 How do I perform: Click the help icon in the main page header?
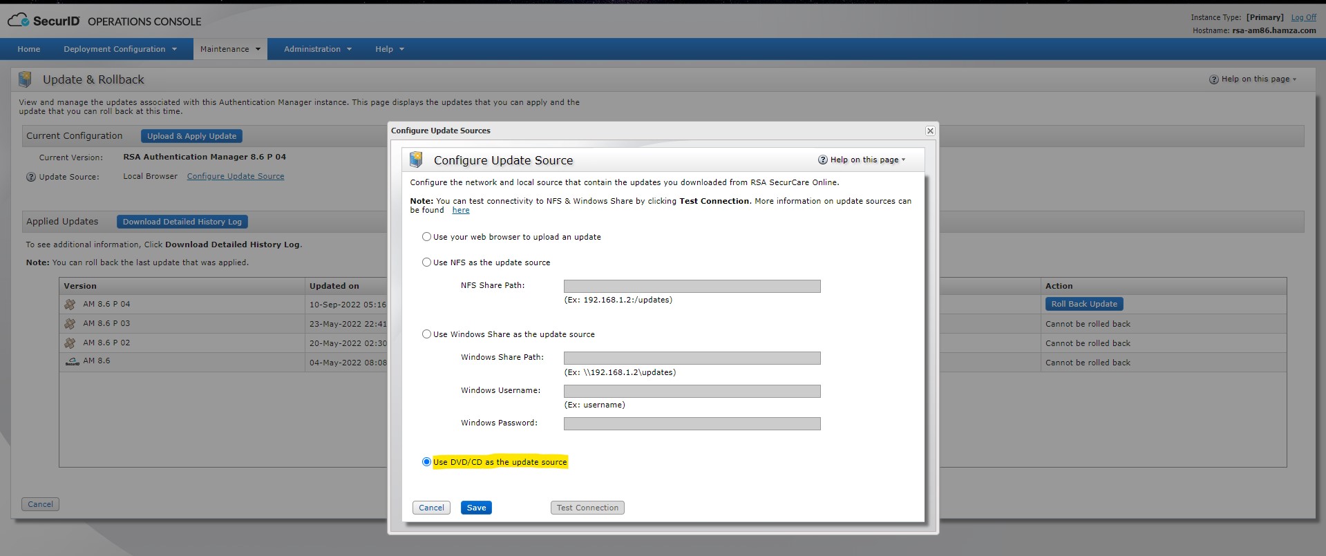click(x=1213, y=79)
